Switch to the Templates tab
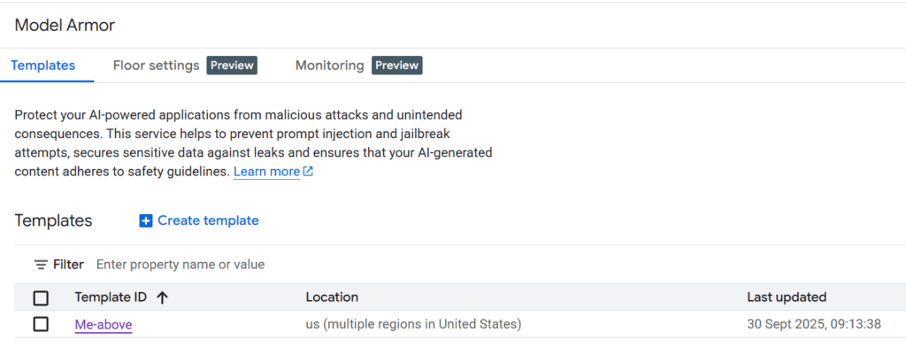This screenshot has width=906, height=363. 44,66
